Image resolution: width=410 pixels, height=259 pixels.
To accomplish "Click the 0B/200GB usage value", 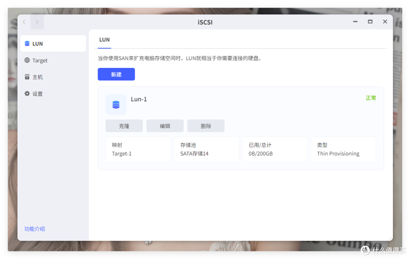I will point(261,154).
